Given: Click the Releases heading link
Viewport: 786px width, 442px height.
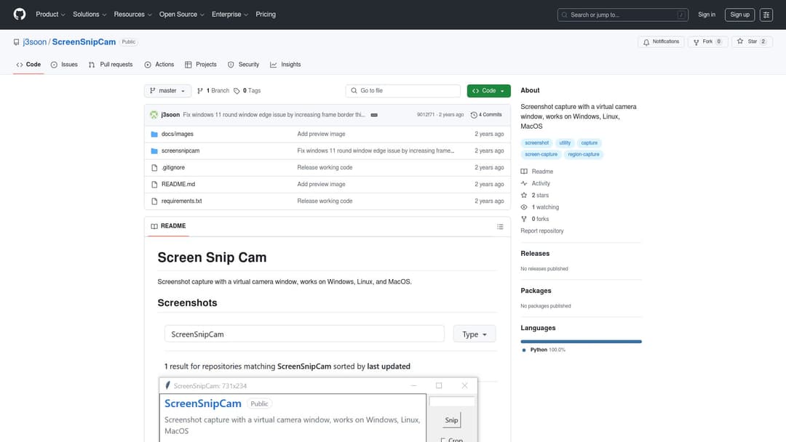Looking at the screenshot, I should point(535,254).
